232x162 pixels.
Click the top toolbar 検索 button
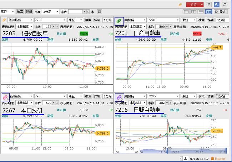tap(20, 12)
